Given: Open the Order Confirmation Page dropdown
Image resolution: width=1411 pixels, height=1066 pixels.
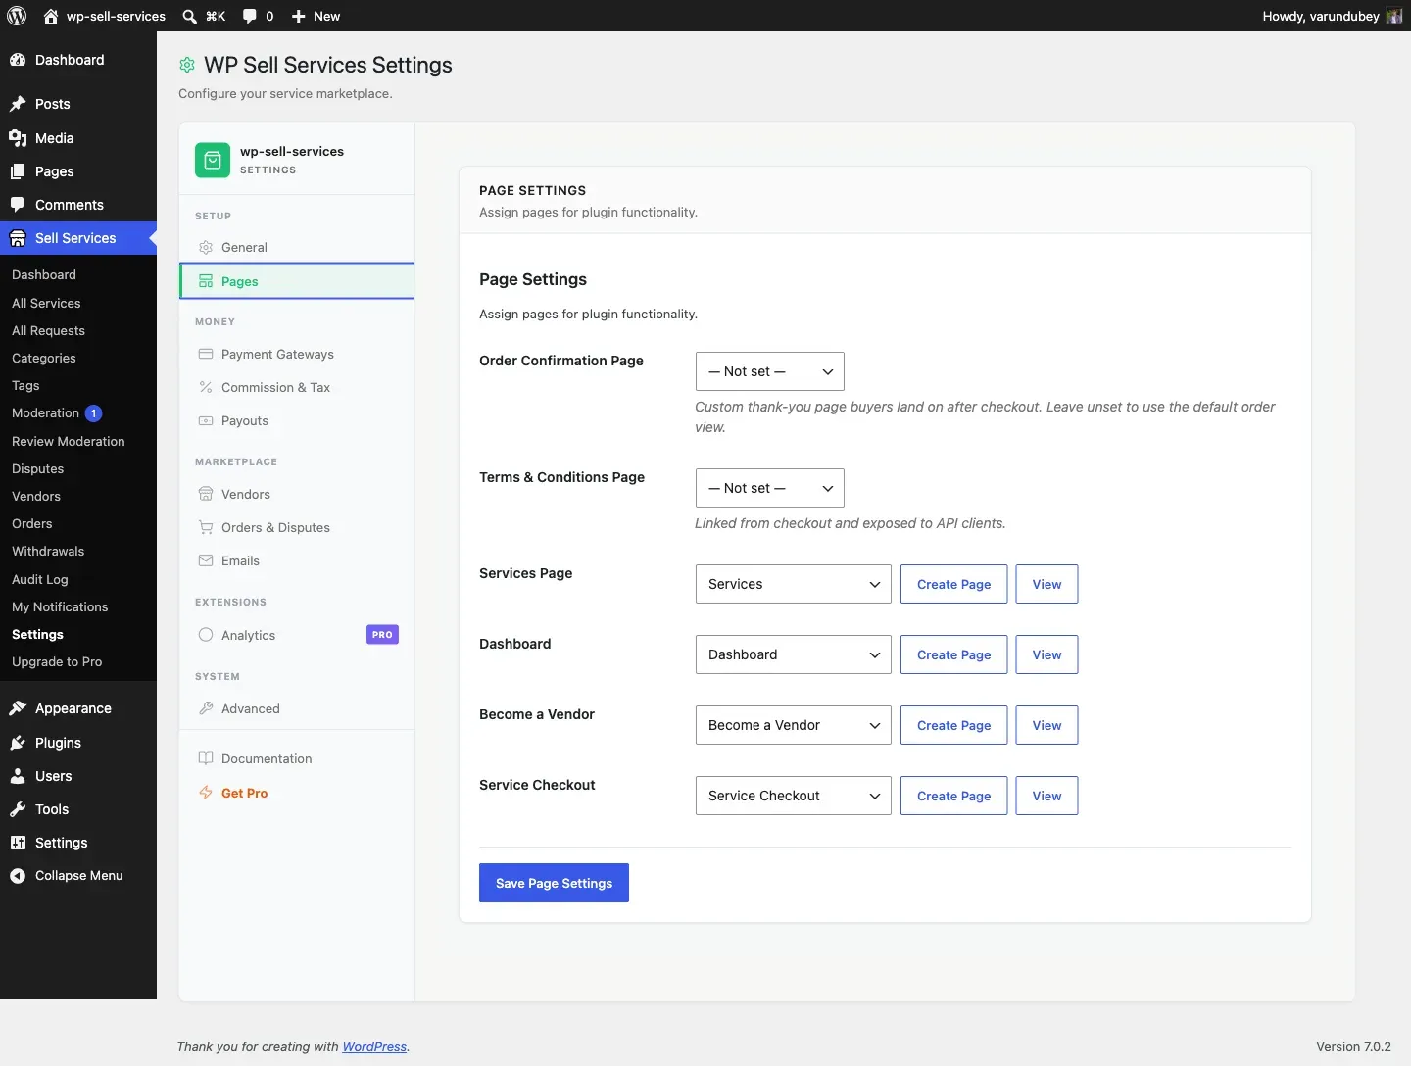Looking at the screenshot, I should 769,371.
